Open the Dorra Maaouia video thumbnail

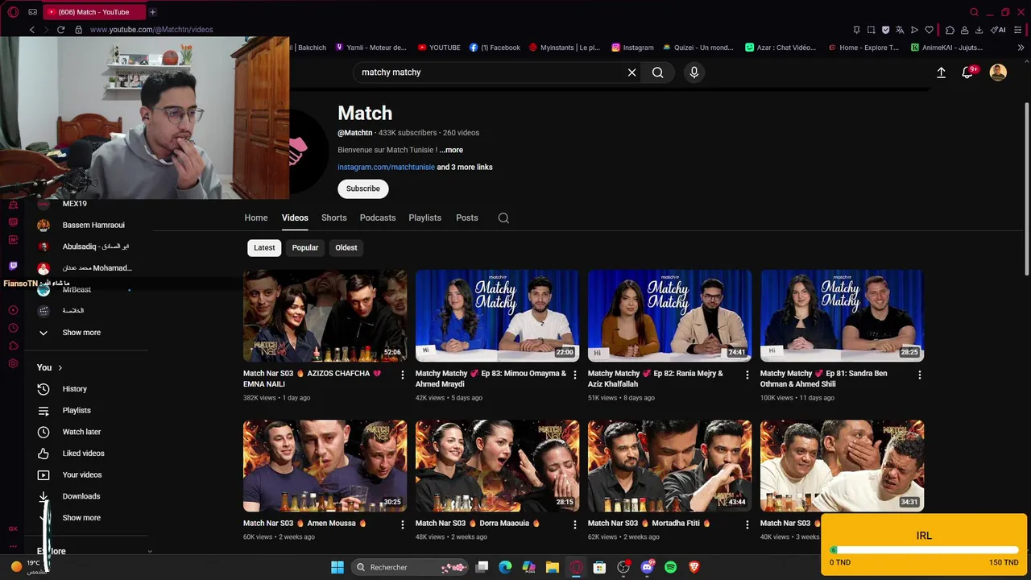click(497, 466)
